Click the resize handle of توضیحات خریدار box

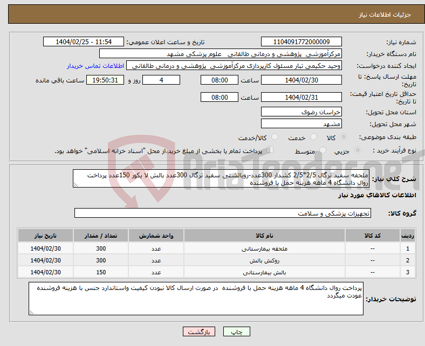pyautogui.click(x=31, y=313)
